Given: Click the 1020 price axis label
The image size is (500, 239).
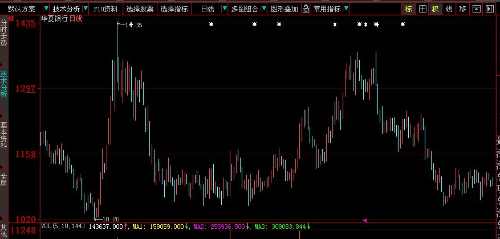Looking at the screenshot, I should [x=26, y=219].
